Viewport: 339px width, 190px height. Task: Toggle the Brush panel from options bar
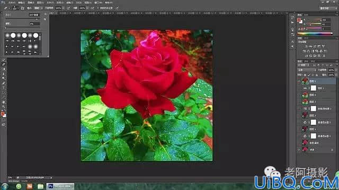(22, 8)
